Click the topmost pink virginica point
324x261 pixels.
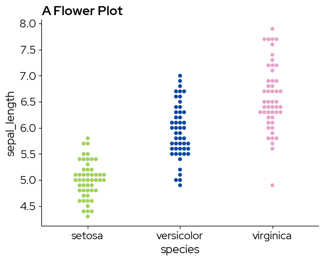(x=273, y=29)
